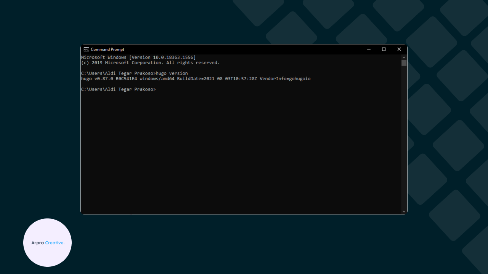
Task: Click the vertical scrollbar thumb
Action: coord(404,63)
